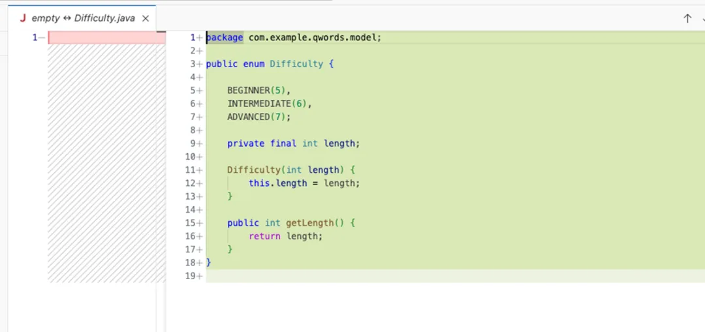
Task: Click line number 11 in the right gutter
Action: (x=191, y=170)
